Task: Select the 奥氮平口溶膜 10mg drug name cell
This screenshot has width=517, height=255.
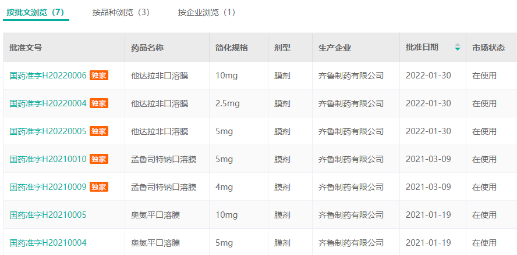Action: point(155,215)
